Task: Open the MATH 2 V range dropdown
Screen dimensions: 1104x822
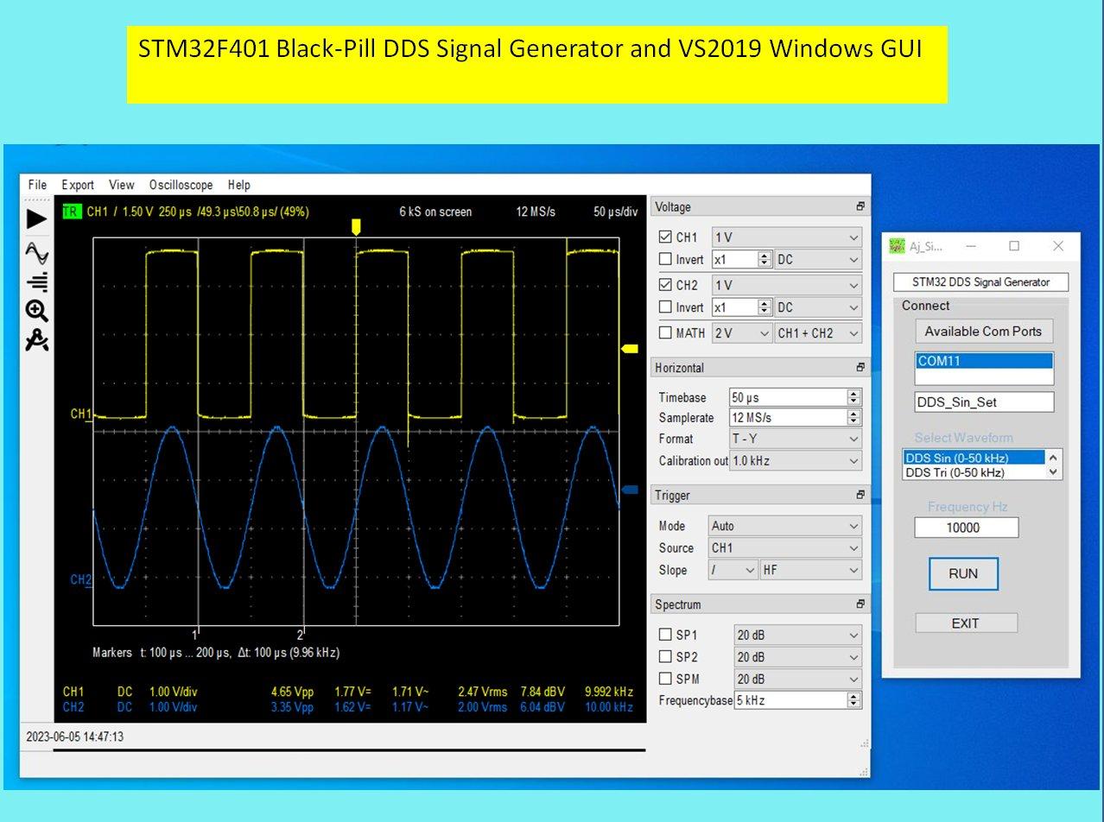Action: 741,333
